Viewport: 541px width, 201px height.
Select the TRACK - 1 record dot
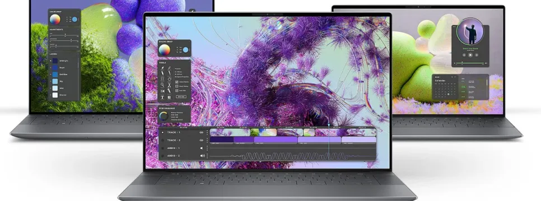coord(162,132)
